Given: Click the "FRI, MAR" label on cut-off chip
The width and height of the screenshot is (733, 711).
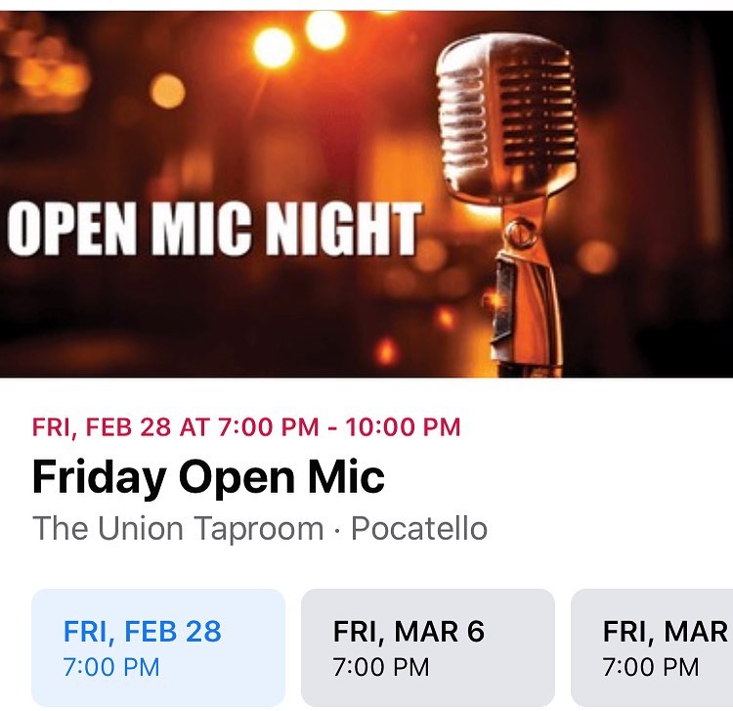Looking at the screenshot, I should [x=665, y=631].
